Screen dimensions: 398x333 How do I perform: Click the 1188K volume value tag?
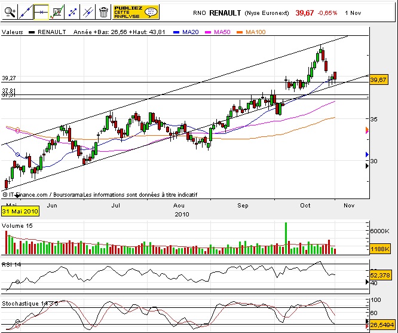[x=379, y=249]
